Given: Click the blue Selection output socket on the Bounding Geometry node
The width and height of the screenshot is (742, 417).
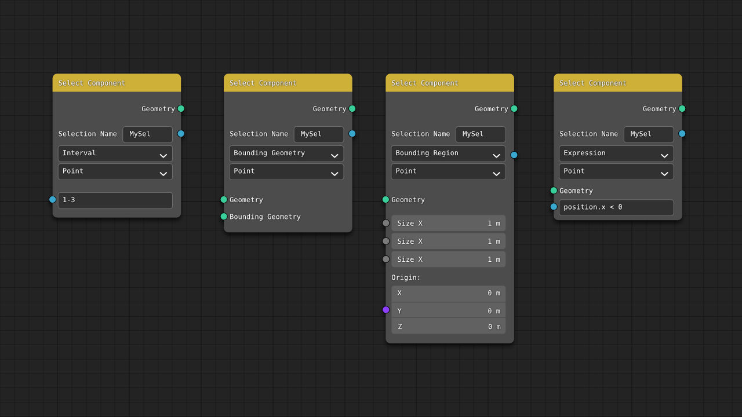Looking at the screenshot, I should (x=352, y=134).
